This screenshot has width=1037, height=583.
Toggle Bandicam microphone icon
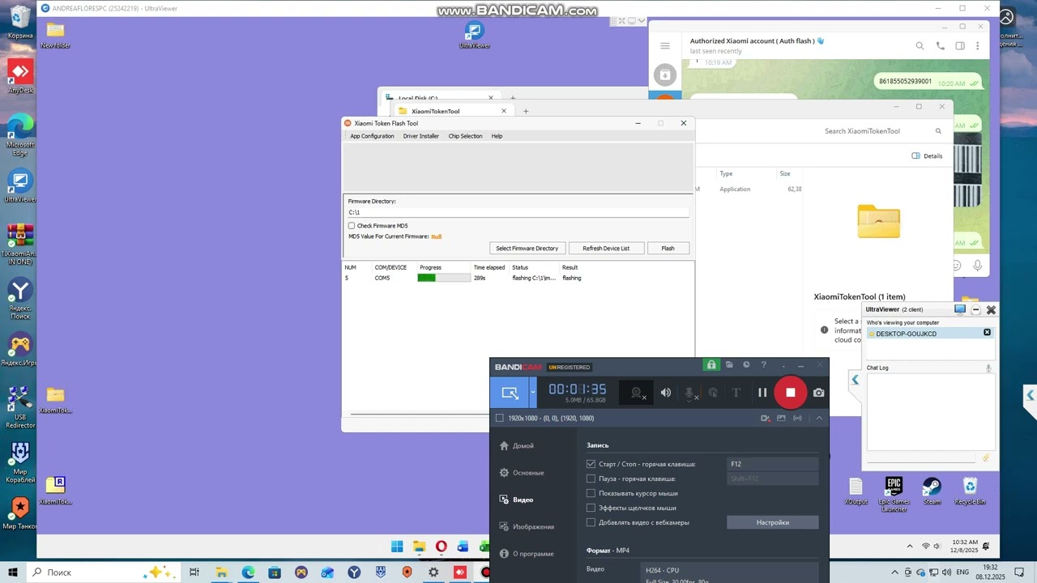coord(689,393)
